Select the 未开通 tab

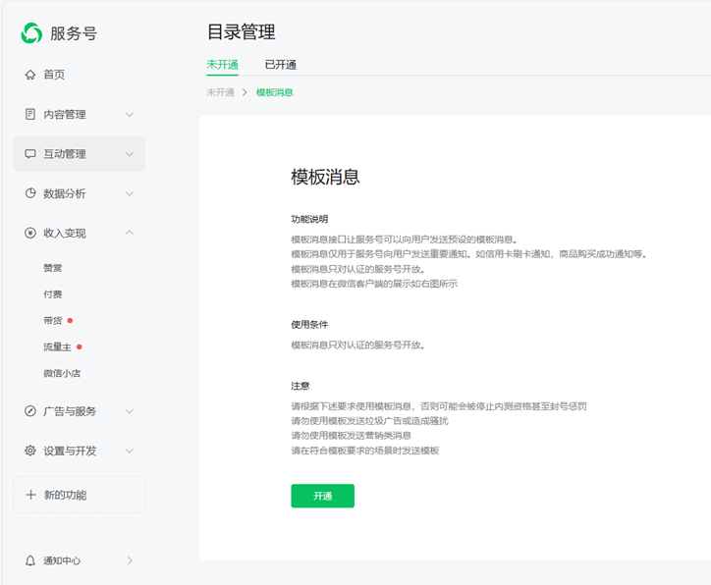[222, 65]
